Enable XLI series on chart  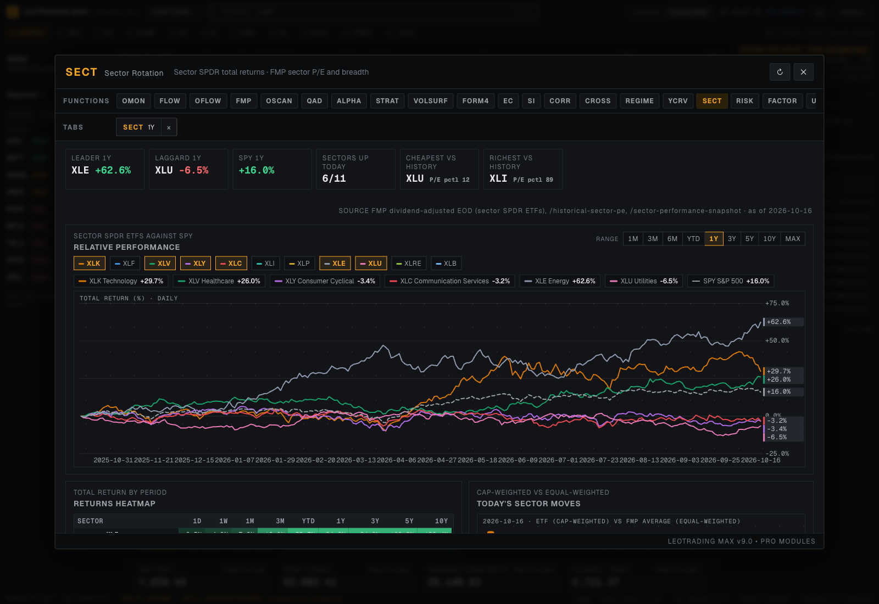click(x=266, y=264)
